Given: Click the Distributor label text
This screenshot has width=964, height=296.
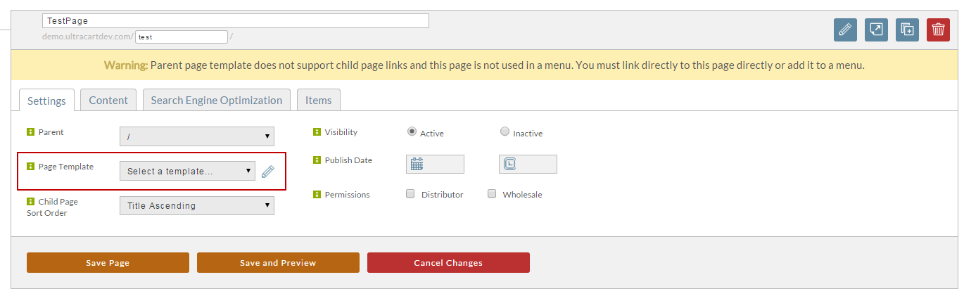Looking at the screenshot, I should pos(442,195).
